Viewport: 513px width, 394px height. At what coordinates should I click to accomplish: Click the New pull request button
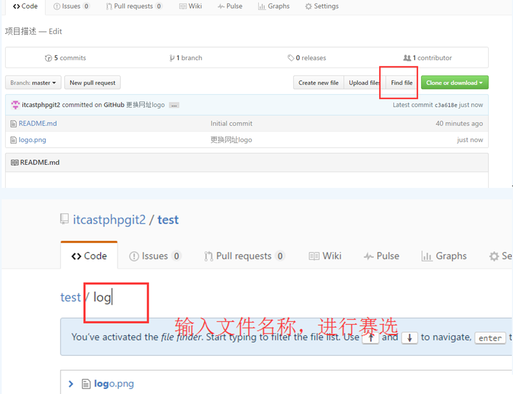[x=92, y=83]
